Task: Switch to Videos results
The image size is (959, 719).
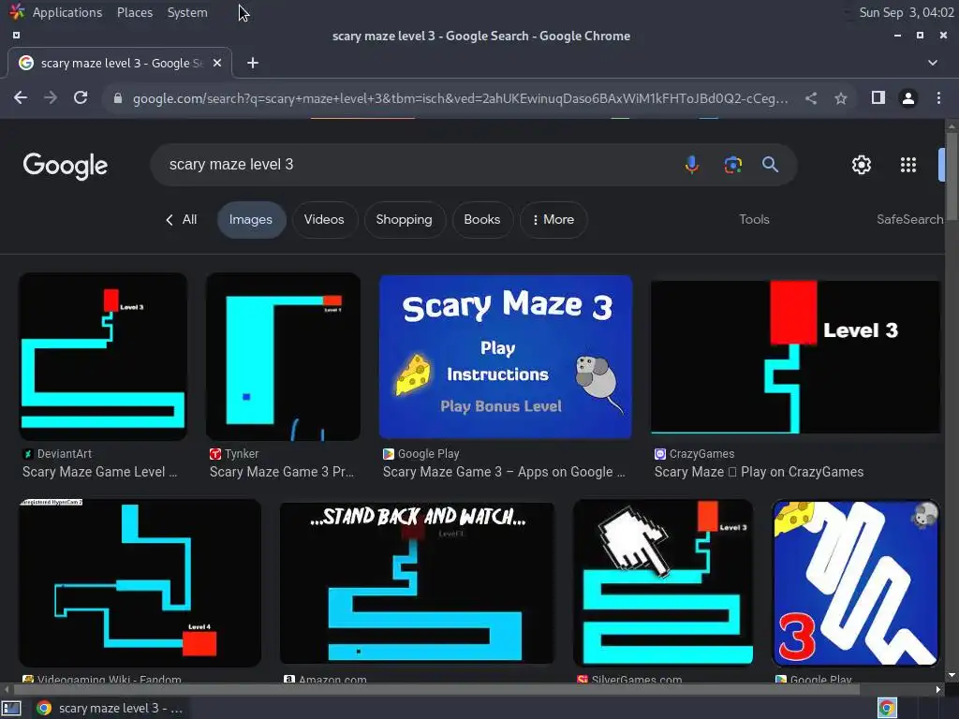Action: pyautogui.click(x=324, y=219)
